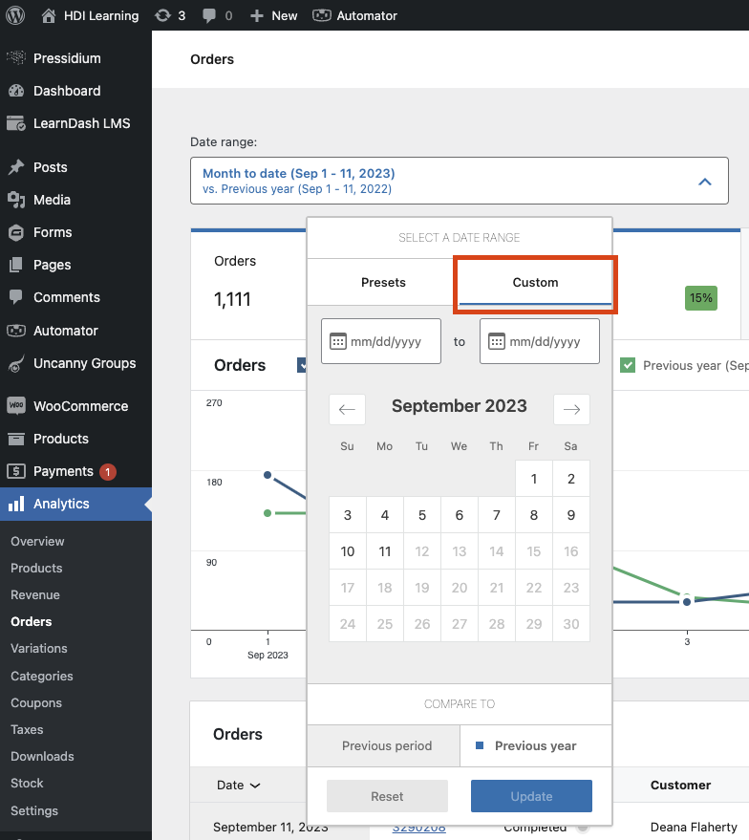Open the New content menu in admin bar
The height and width of the screenshot is (840, 749).
click(273, 15)
